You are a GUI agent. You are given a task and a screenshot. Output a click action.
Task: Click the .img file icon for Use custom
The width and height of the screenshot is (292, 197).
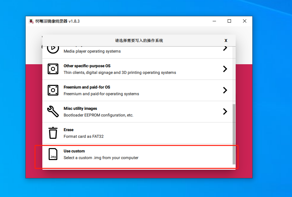53,154
